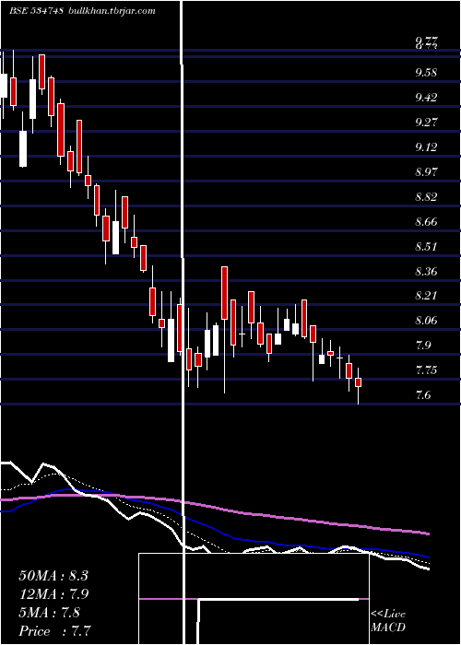Click the tall vertical white marker line
The width and height of the screenshot is (461, 645).
click(182, 322)
